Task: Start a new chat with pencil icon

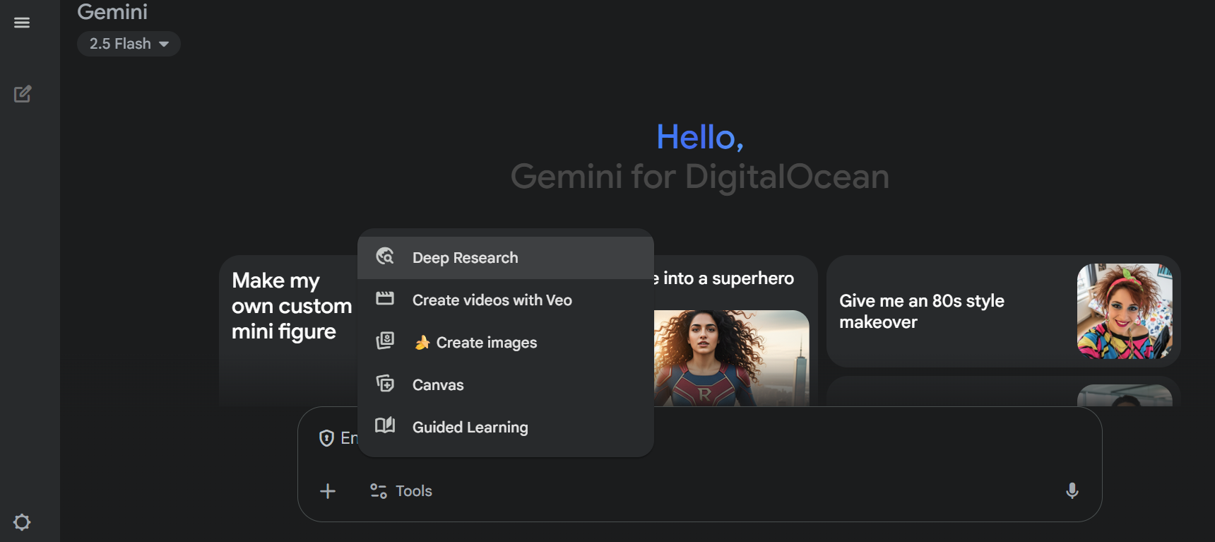Action: coord(23,94)
